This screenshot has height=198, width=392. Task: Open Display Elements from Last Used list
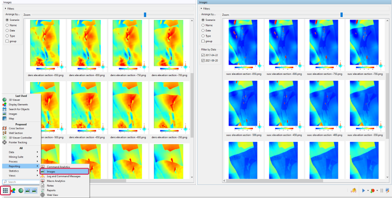pos(21,104)
